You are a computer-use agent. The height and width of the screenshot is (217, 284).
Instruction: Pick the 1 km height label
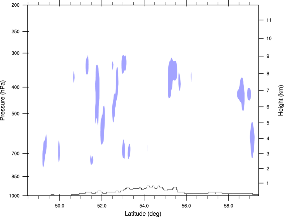268,183
